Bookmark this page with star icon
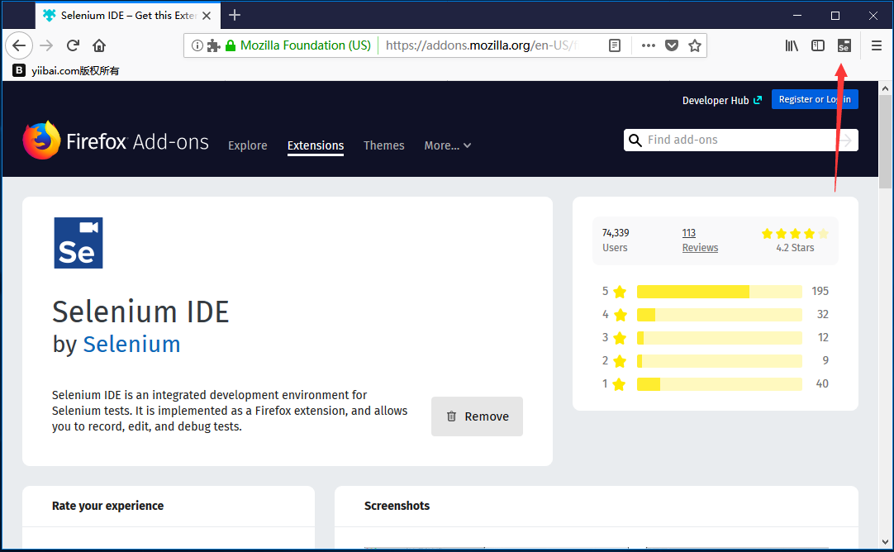 pos(695,46)
